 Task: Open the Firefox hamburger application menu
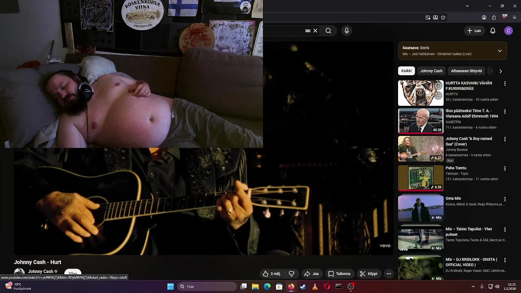tap(514, 17)
